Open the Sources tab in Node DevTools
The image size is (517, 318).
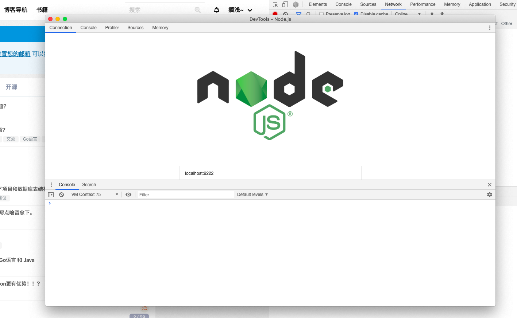(135, 28)
